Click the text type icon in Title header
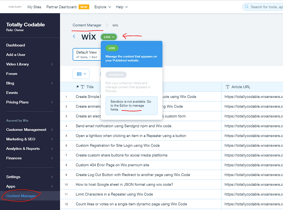Screen dimensions: 283x210 pos(83,87)
